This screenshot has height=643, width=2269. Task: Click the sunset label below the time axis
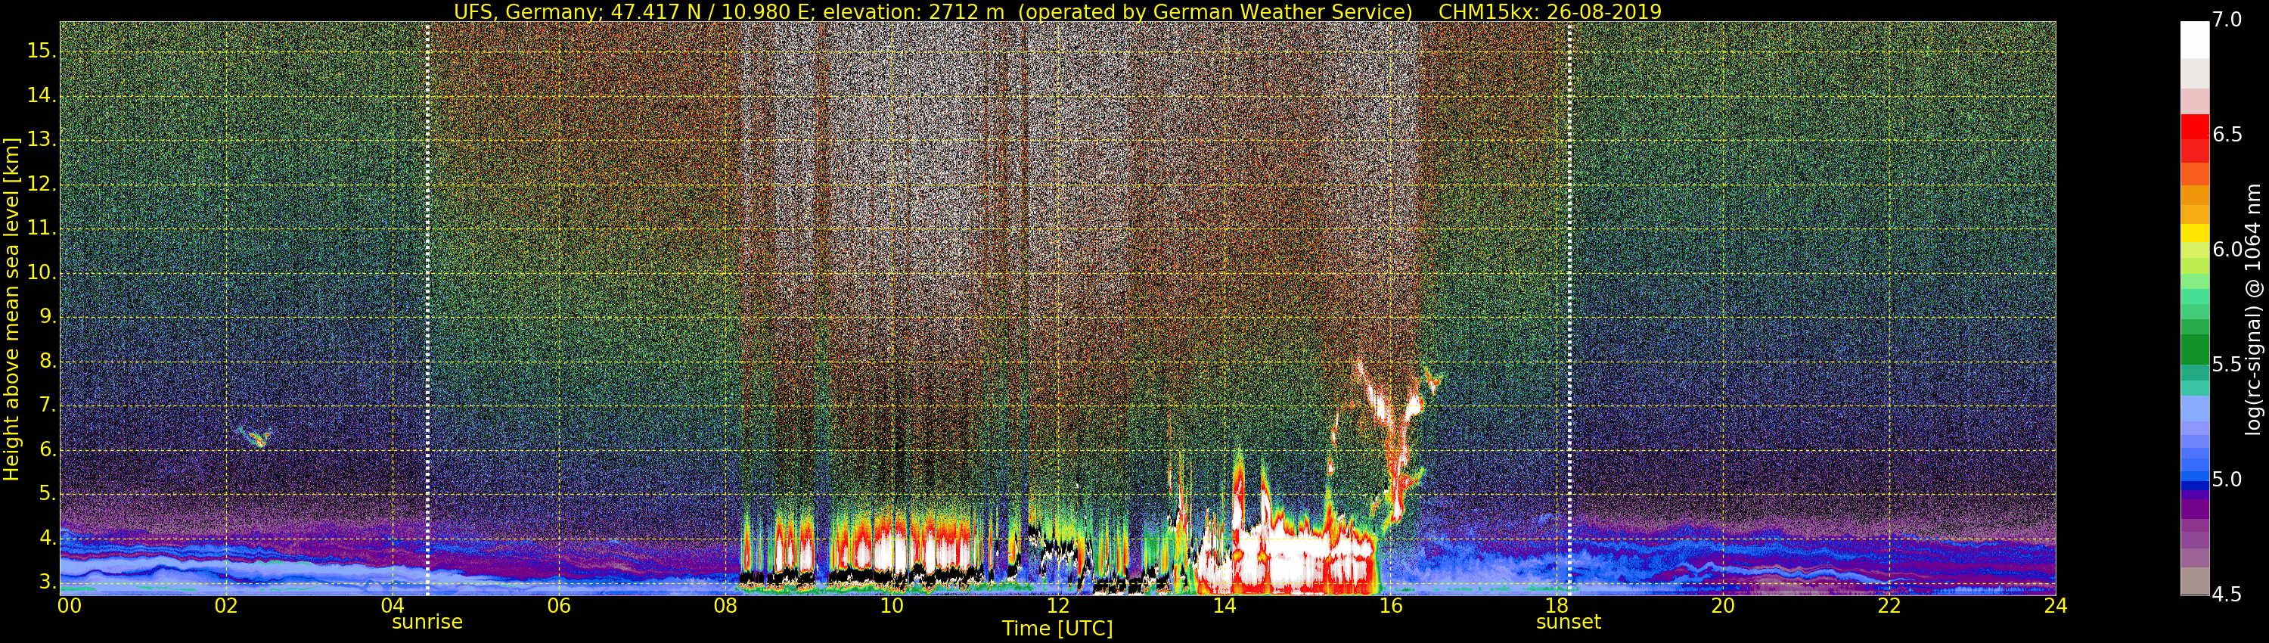coord(1568,622)
